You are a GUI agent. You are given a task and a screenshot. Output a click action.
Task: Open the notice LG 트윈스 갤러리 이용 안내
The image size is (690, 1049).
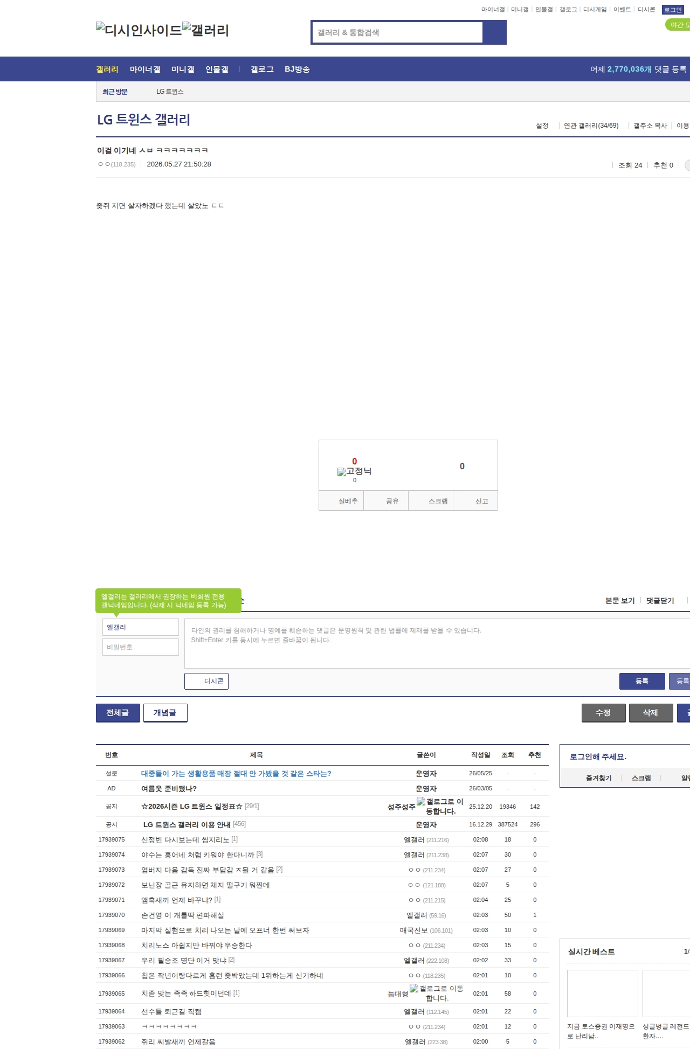[x=187, y=824]
